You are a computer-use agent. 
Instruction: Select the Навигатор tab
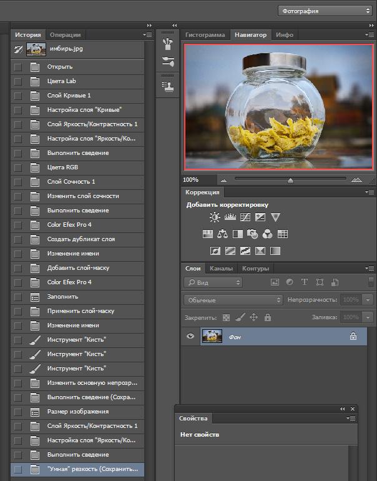[x=250, y=34]
